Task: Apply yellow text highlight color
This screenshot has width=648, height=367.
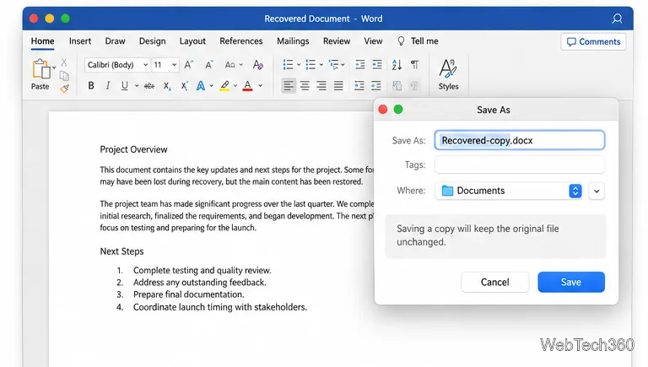Action: 224,86
